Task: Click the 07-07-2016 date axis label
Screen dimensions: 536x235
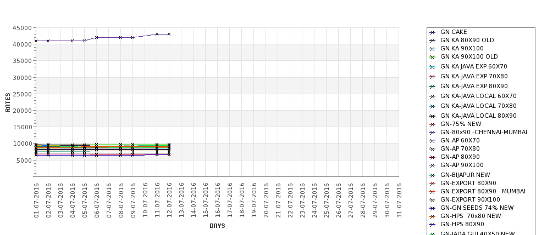Action: 109,200
